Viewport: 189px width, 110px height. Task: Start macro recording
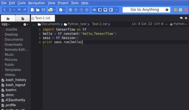point(70,10)
